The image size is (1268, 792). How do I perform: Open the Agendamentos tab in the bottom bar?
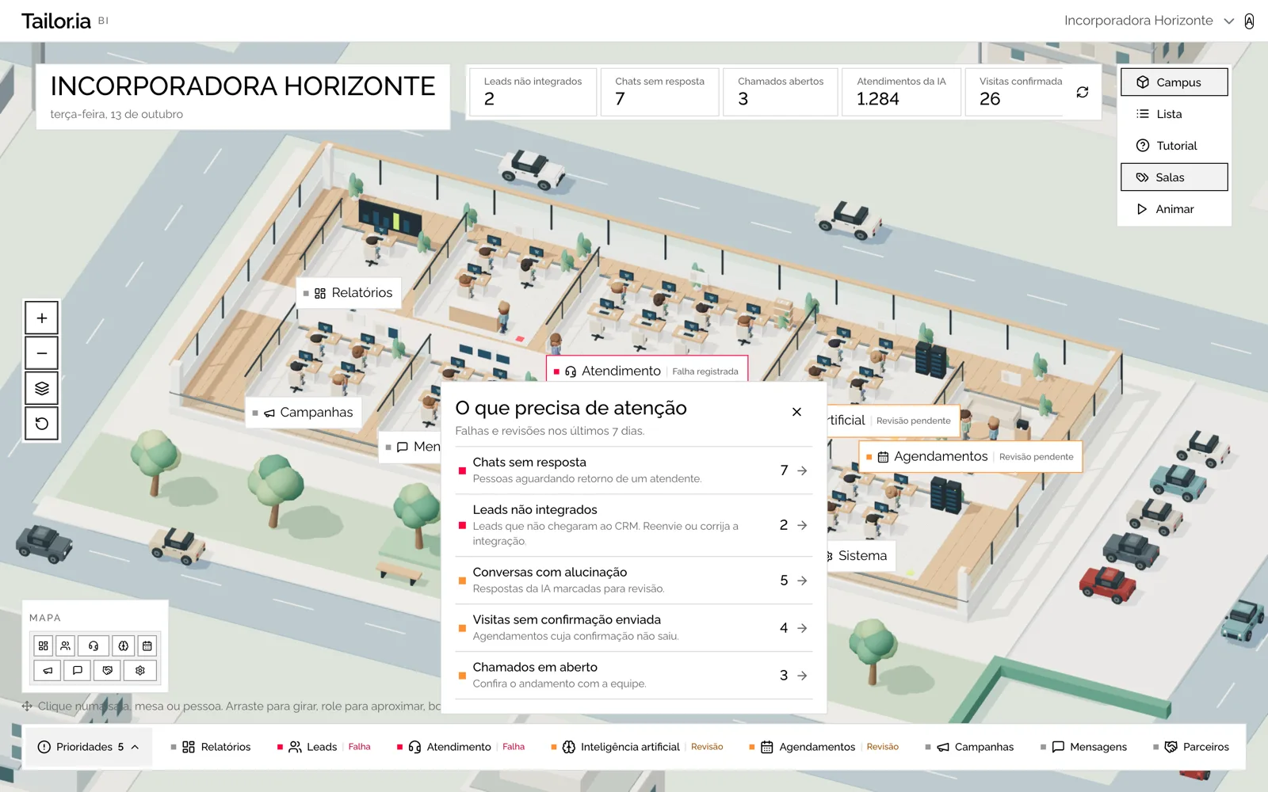coord(824,747)
